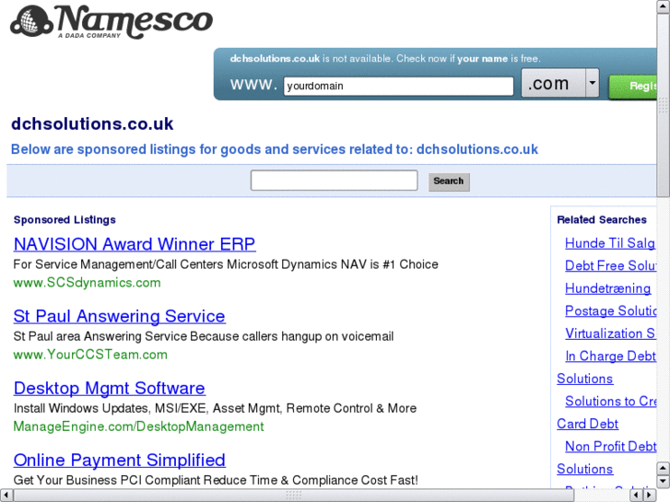The image size is (670, 502).
Task: Click 'Below are sponsored listings' subtitle text
Action: click(275, 149)
